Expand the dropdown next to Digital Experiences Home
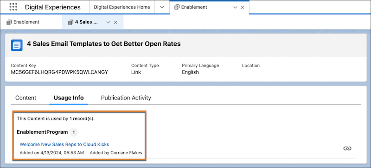This screenshot has width=371, height=168. pos(162,7)
